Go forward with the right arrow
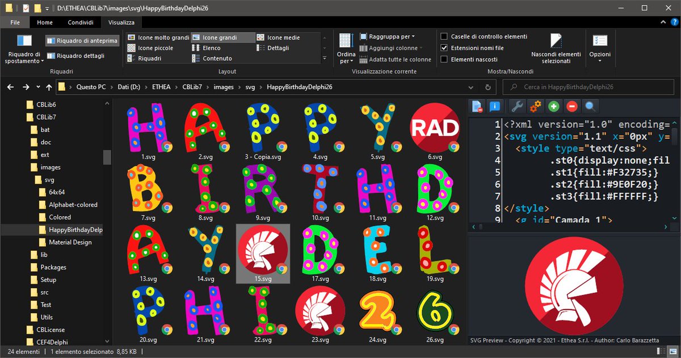The height and width of the screenshot is (358, 681). pyautogui.click(x=26, y=87)
